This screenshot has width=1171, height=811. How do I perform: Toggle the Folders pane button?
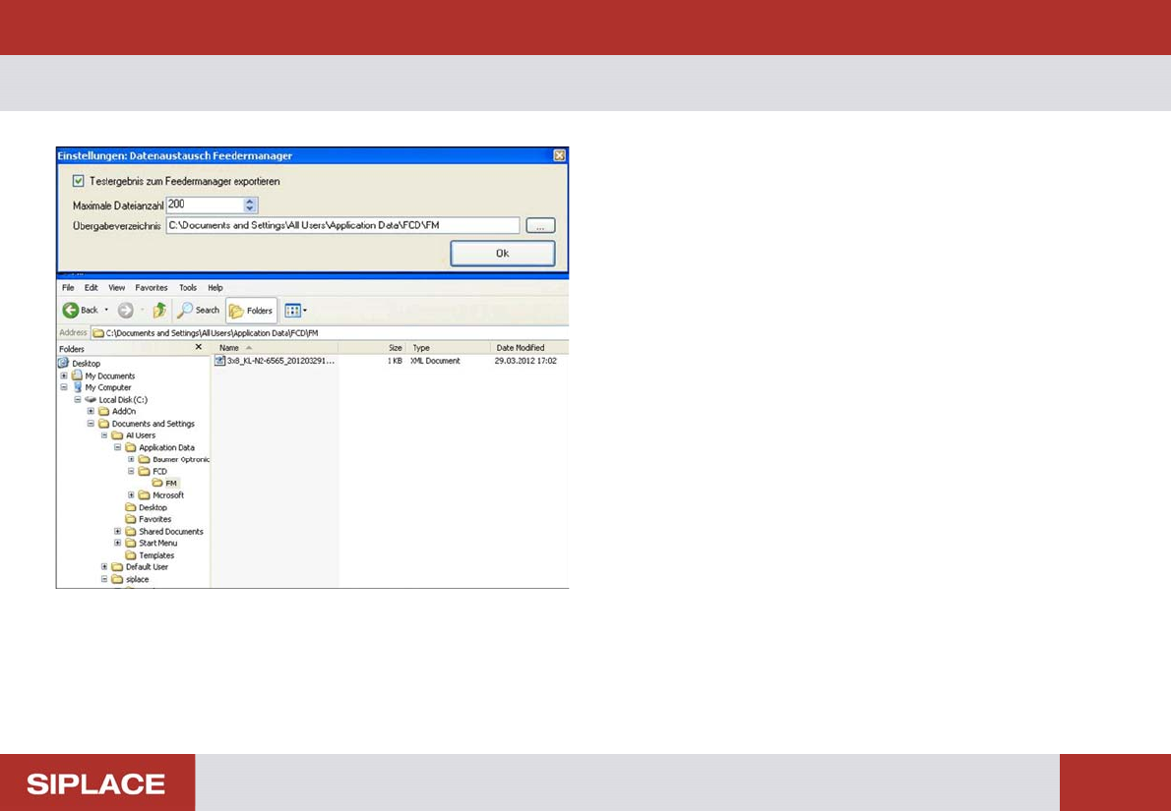click(x=251, y=311)
